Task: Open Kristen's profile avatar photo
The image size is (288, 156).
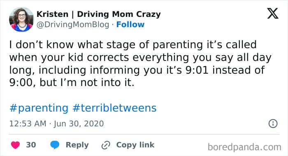Action: tap(21, 19)
